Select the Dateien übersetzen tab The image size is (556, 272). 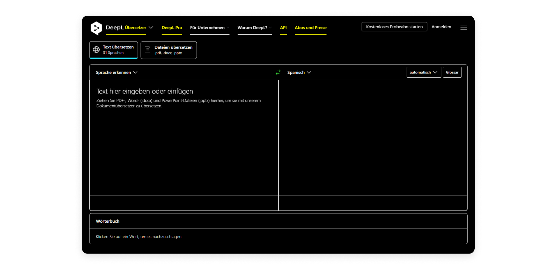[x=169, y=50]
